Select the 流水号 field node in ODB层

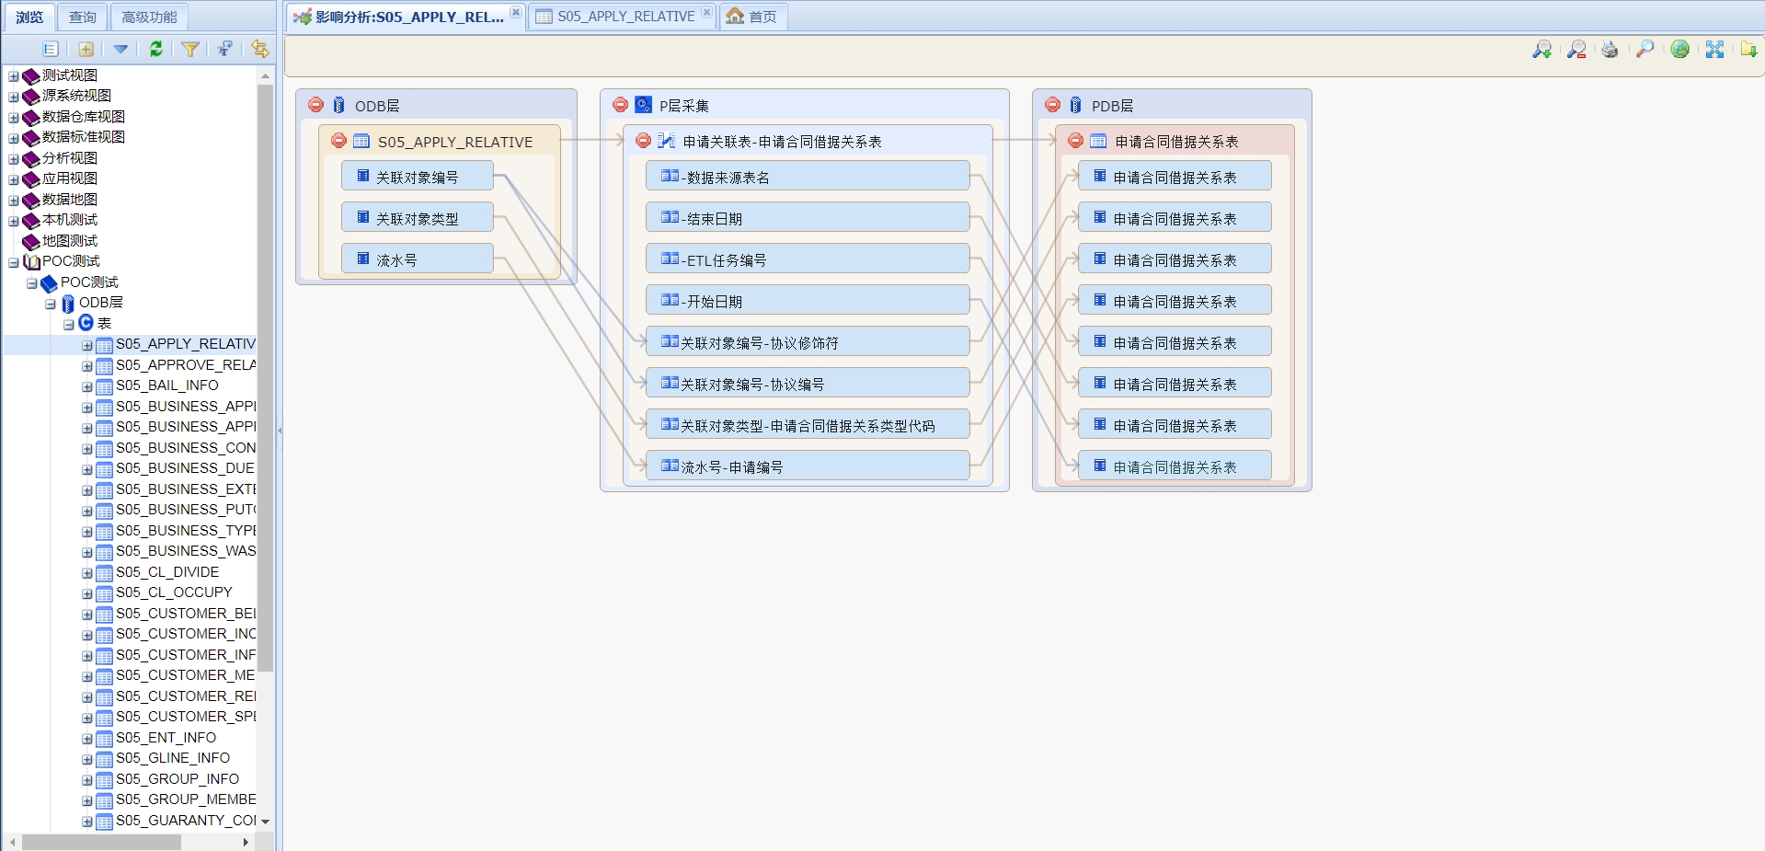point(418,259)
